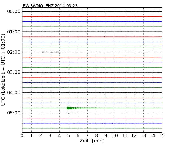Click the x-axis tick label 6

(x=78, y=136)
